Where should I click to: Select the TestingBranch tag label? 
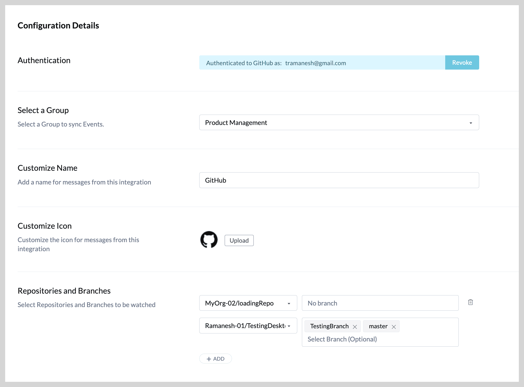coord(329,326)
